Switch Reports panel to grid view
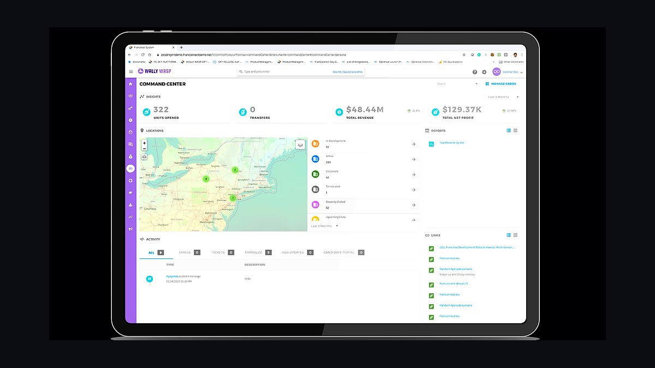 tap(515, 131)
